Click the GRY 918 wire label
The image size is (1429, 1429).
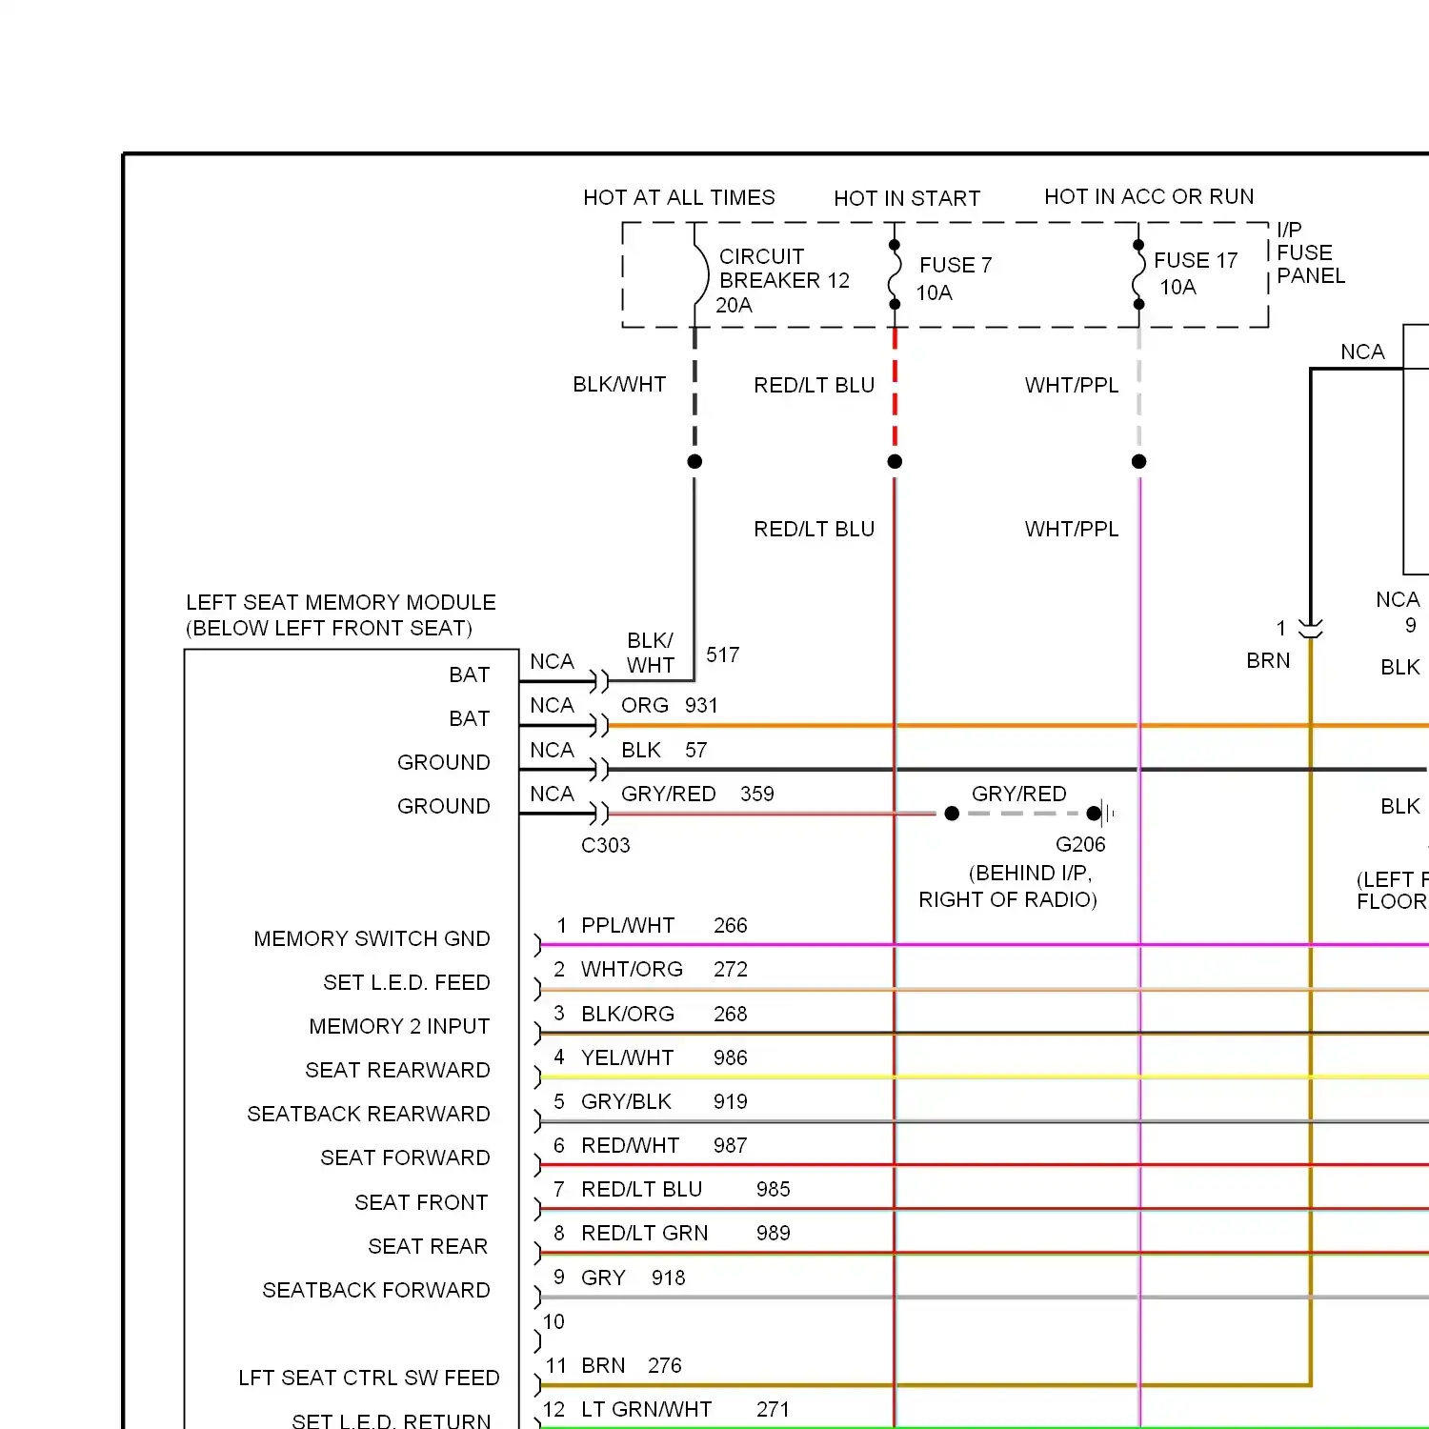click(634, 1278)
